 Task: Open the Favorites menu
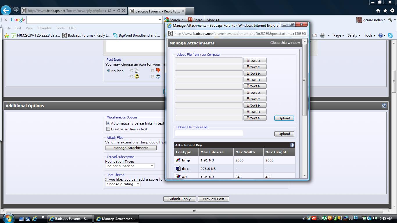44,28
